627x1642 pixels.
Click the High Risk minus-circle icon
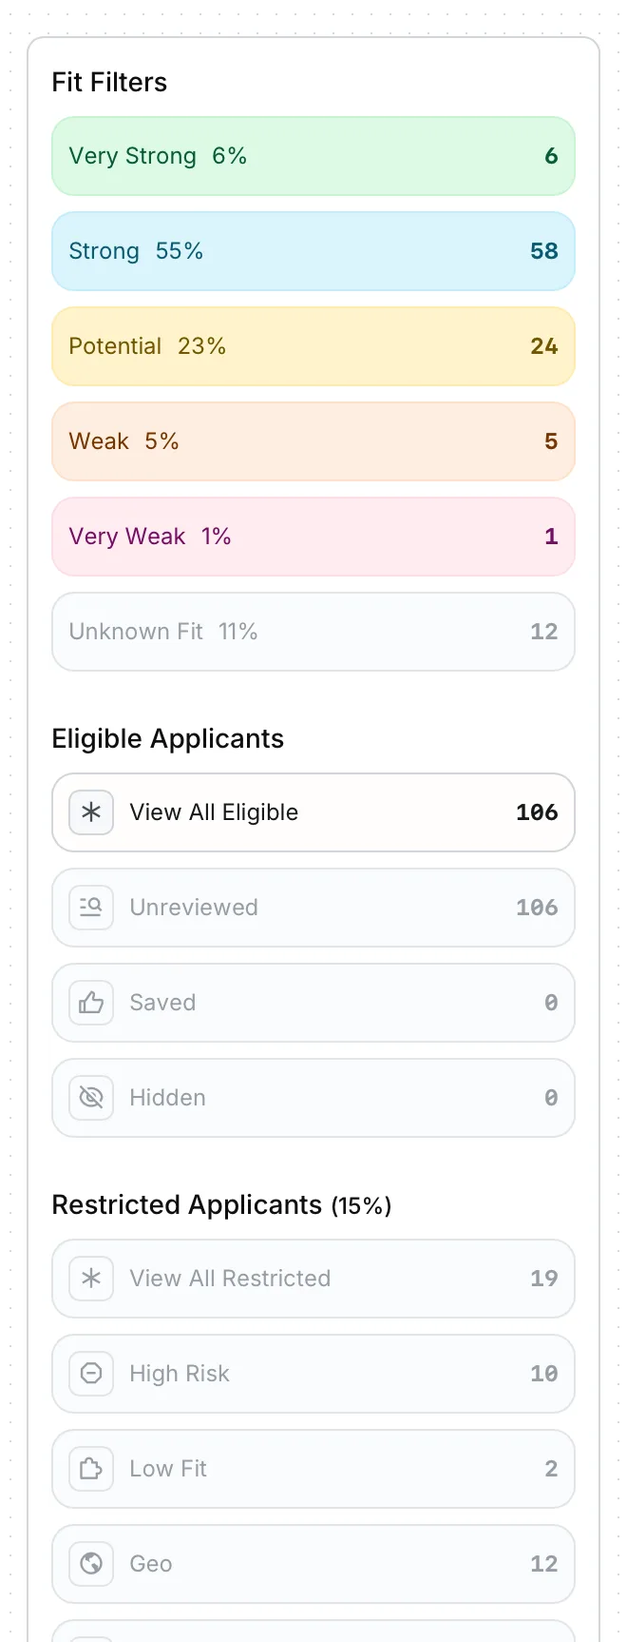91,1374
